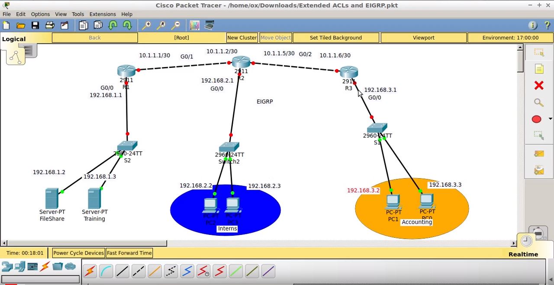This screenshot has height=285, width=554.
Task: Select the Automatic Connection lightning bolt
Action: click(90, 271)
